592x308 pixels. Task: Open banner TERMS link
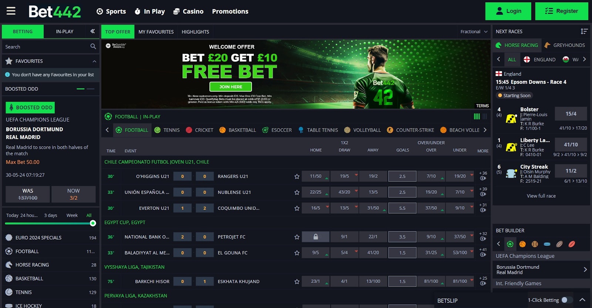(x=482, y=106)
